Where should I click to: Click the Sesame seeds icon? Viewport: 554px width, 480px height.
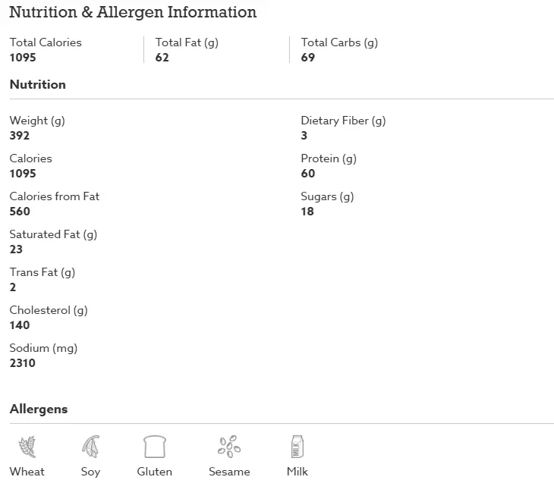tap(229, 447)
